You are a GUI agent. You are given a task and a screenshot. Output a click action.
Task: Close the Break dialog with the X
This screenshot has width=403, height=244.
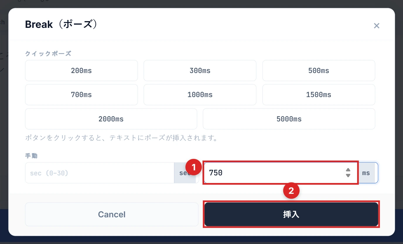click(x=376, y=26)
